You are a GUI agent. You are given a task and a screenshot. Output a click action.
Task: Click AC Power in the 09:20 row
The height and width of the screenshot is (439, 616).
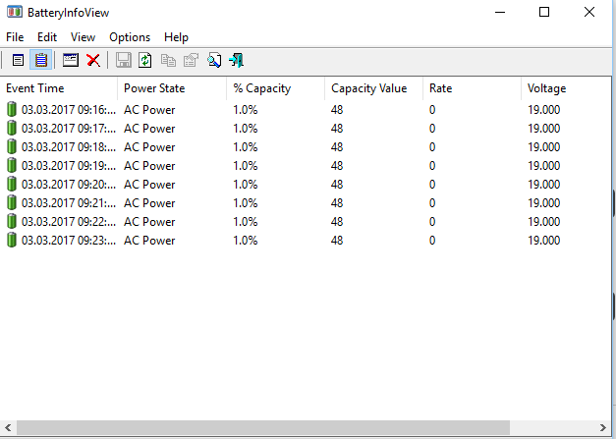[x=149, y=185]
